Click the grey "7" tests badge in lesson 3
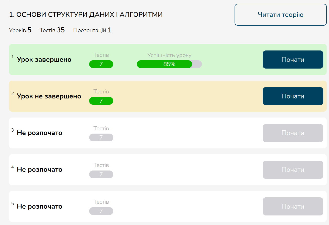The image size is (329, 225). point(101,138)
